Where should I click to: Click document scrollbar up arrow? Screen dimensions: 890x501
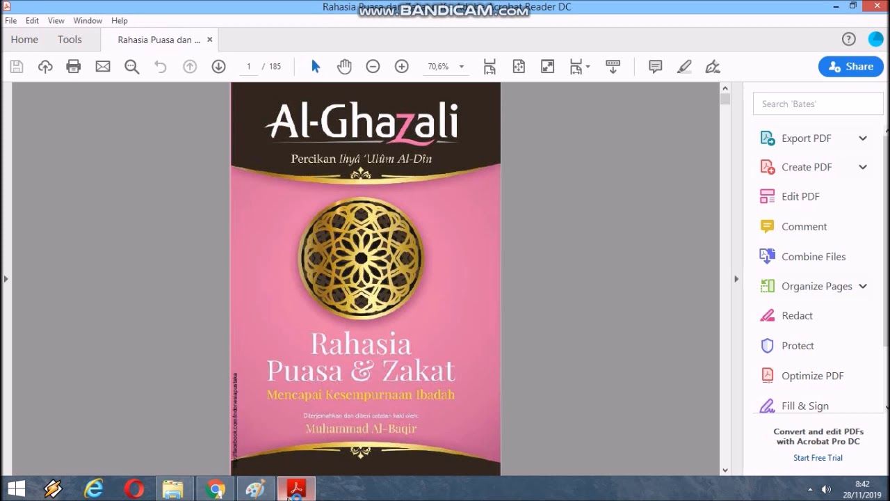tap(725, 88)
